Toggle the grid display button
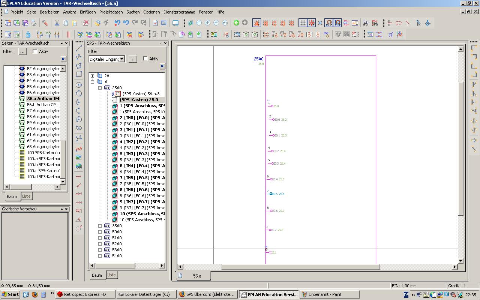 (x=303, y=23)
